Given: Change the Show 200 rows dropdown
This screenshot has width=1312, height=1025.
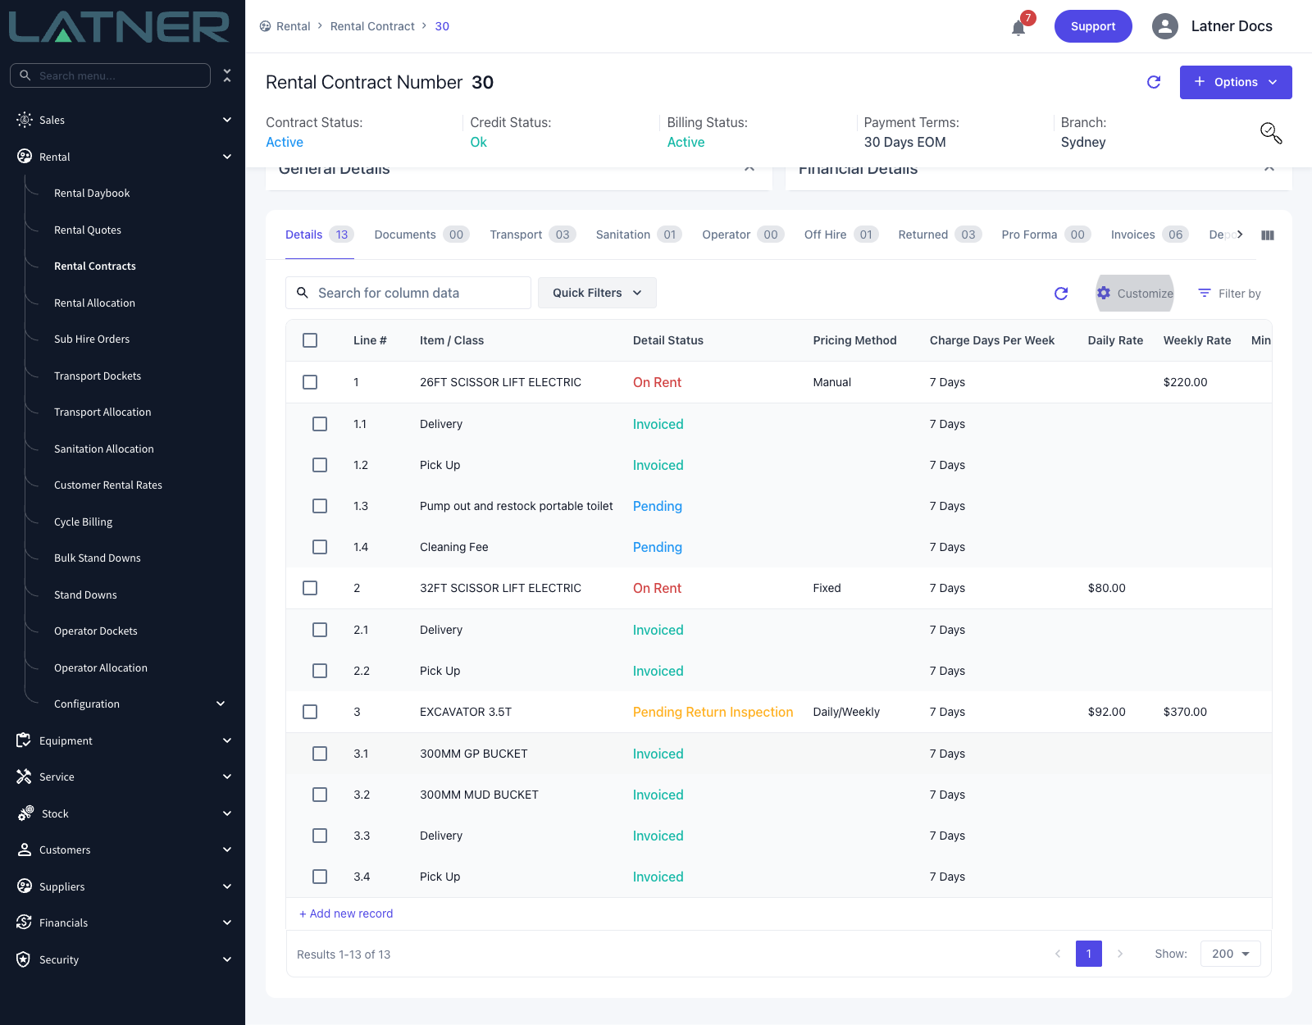Looking at the screenshot, I should point(1230,954).
